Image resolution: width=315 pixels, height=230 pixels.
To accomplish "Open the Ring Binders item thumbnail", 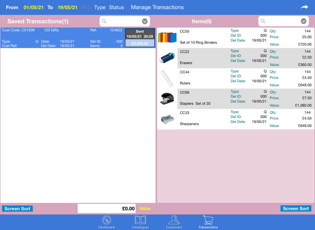I will [x=167, y=38].
